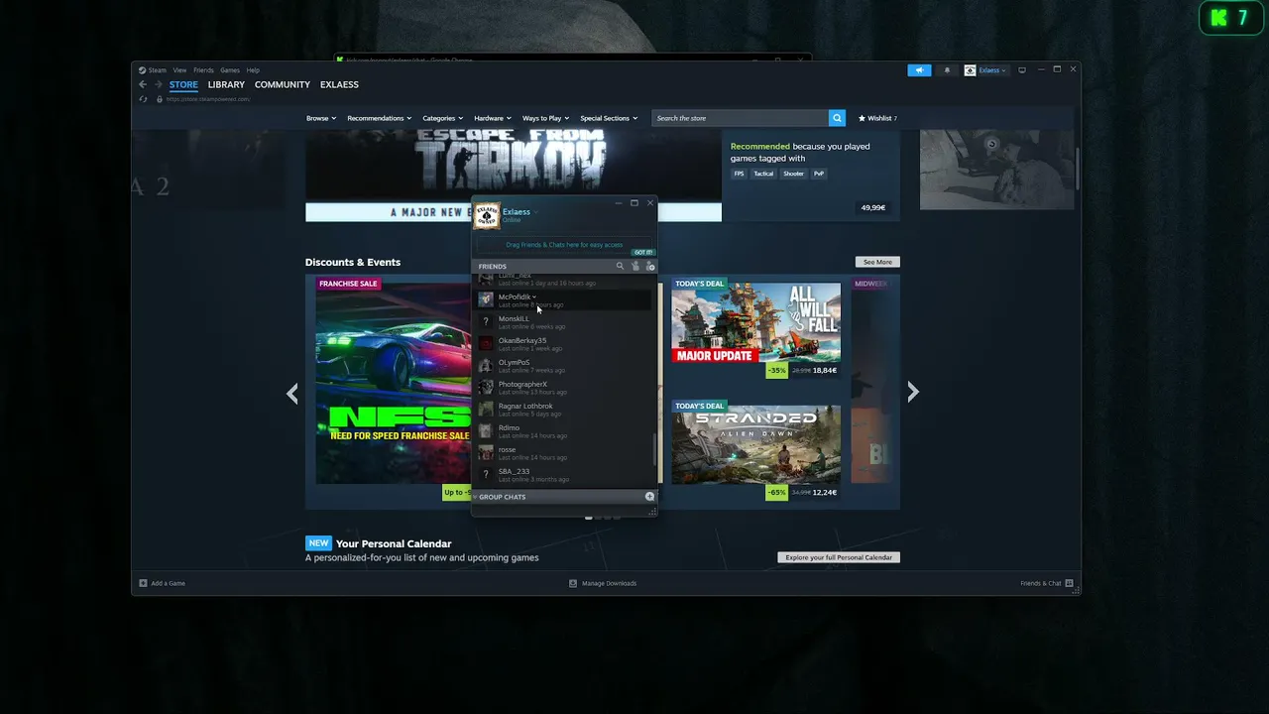Open the Help menu
The image size is (1269, 714).
coord(253,70)
